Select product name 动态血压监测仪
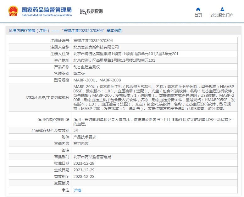Image resolution: width=244 pixels, height=197 pixels. pos(87,67)
